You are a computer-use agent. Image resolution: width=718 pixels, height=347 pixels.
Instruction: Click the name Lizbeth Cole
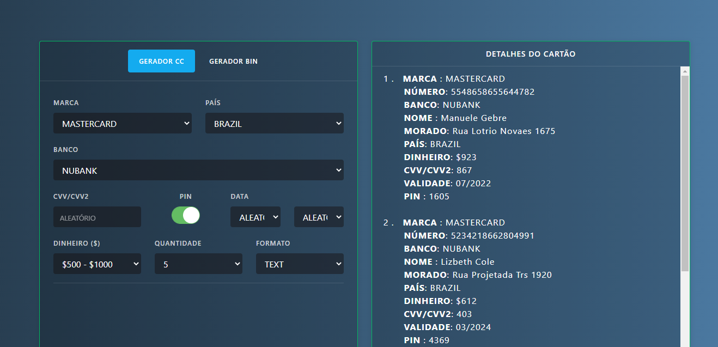467,261
